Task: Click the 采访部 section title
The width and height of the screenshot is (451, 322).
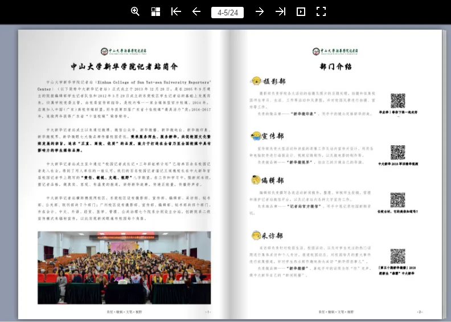Action: click(272, 236)
